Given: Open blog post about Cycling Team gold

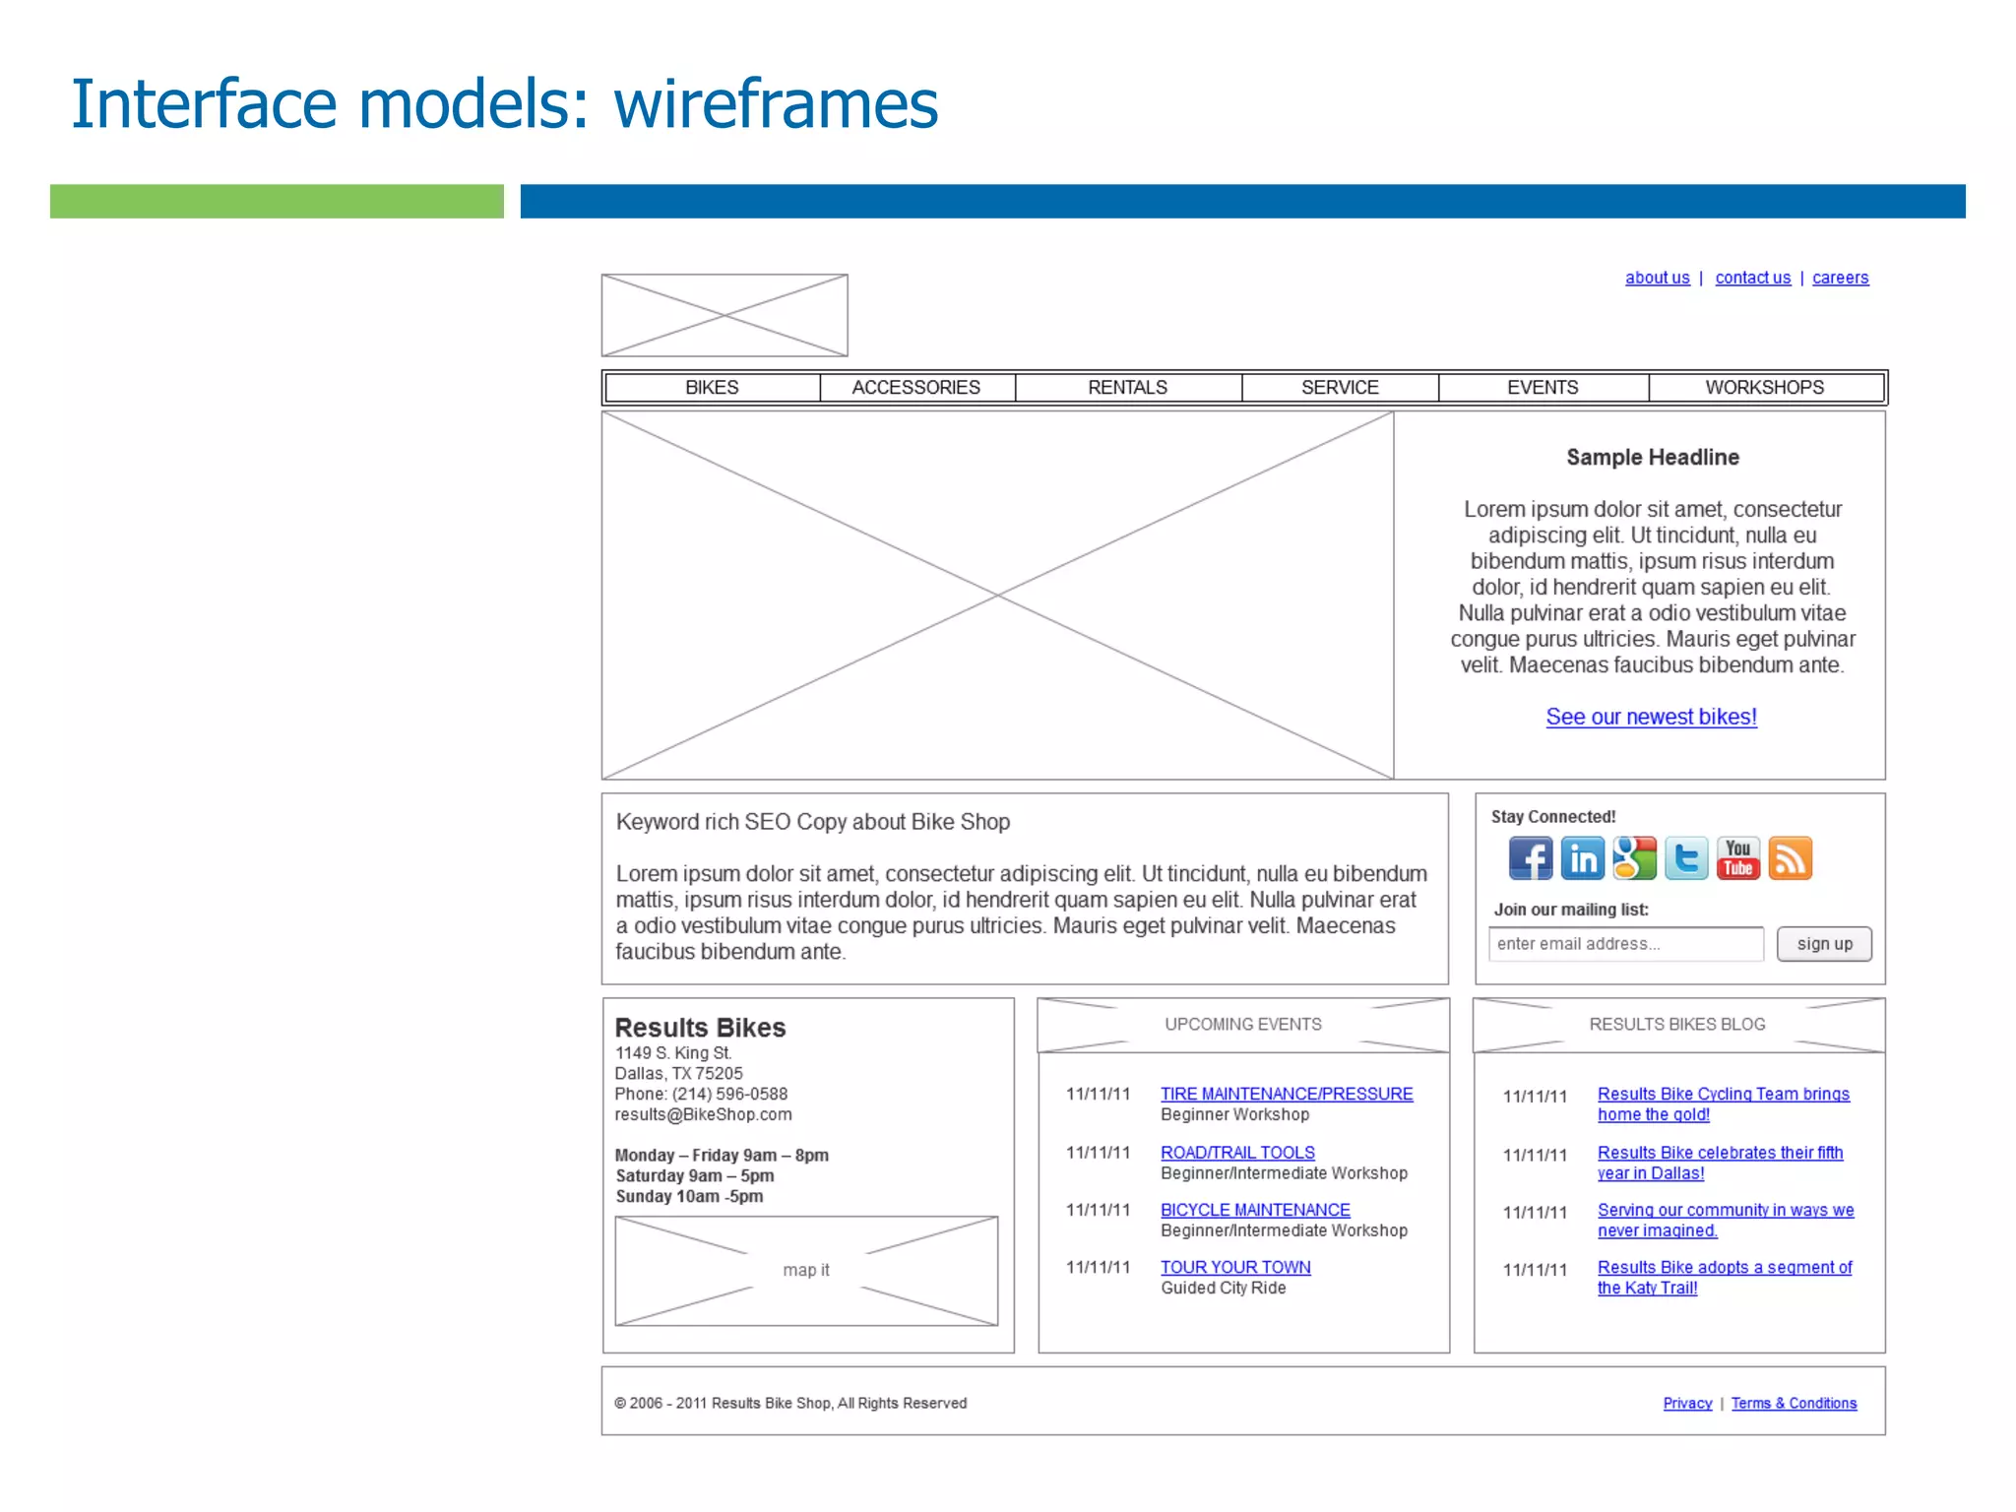Looking at the screenshot, I should 1723,1104.
